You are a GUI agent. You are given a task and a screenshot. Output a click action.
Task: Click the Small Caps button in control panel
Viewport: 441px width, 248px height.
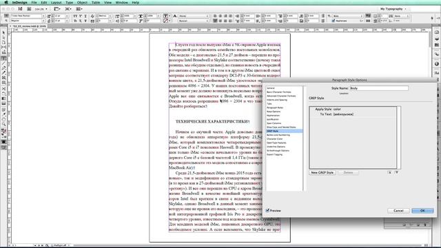click(x=75, y=21)
